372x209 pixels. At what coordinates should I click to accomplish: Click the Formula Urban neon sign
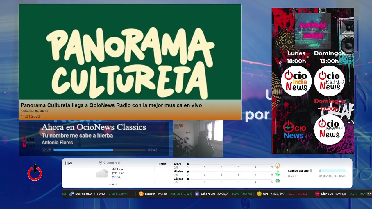[x=313, y=30]
